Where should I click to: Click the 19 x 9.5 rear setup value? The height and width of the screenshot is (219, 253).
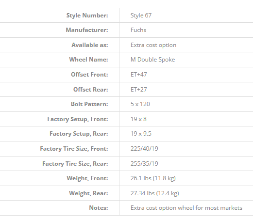tap(141, 134)
